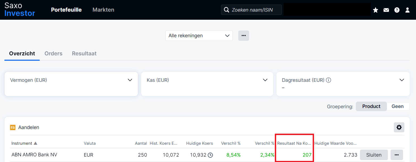
Task: Select Product grouping
Action: pos(371,106)
